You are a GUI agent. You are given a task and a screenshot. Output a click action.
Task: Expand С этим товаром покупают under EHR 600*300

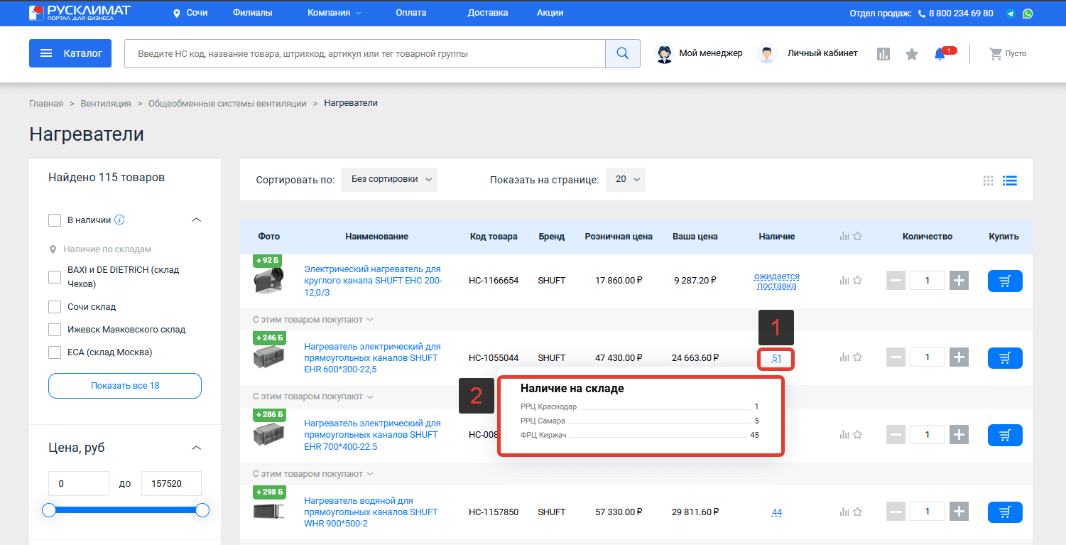point(313,396)
